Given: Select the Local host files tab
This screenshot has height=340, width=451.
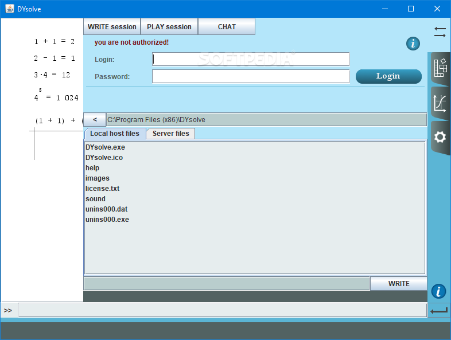Looking at the screenshot, I should coord(115,134).
